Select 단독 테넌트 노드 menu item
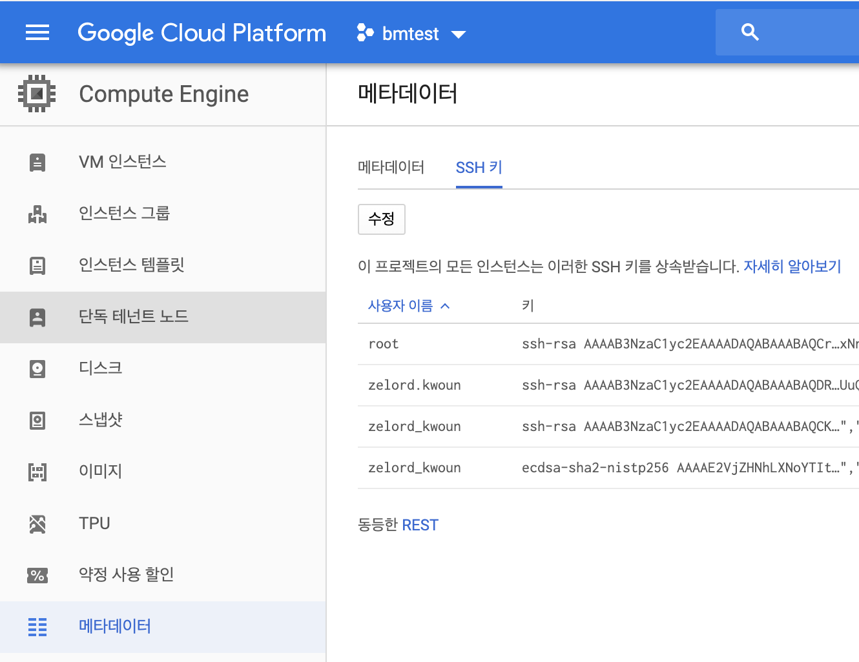859x662 pixels. click(x=163, y=317)
